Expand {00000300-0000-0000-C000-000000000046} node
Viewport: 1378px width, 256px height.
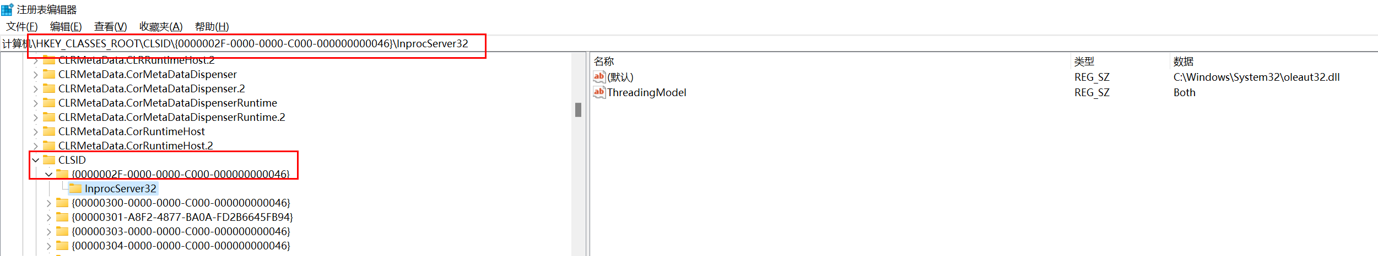49,203
